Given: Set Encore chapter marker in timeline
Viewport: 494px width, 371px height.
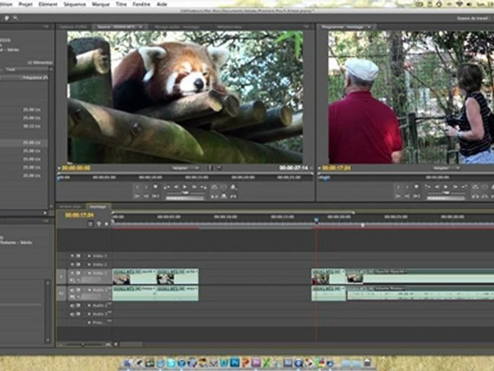Looking at the screenshot, I should [x=99, y=224].
